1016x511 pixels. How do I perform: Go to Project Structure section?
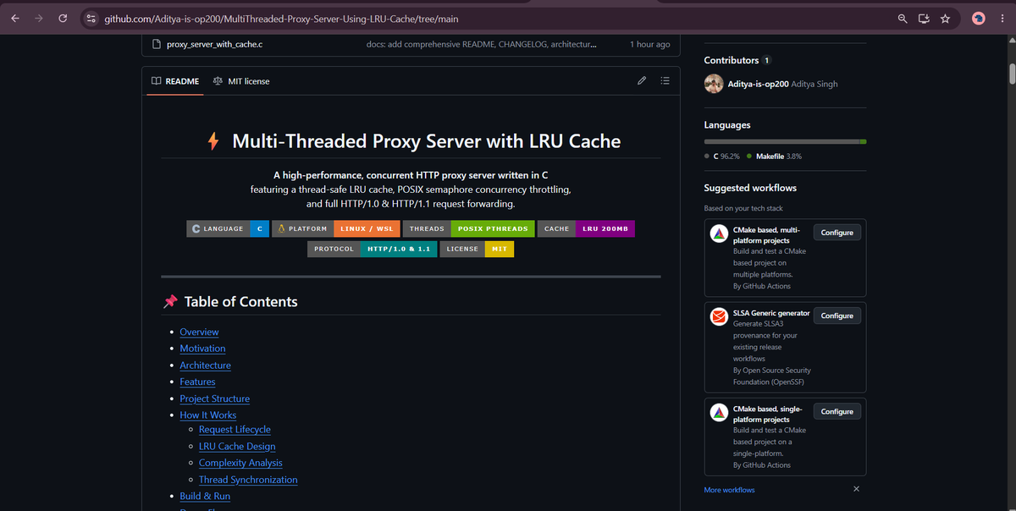(x=214, y=398)
